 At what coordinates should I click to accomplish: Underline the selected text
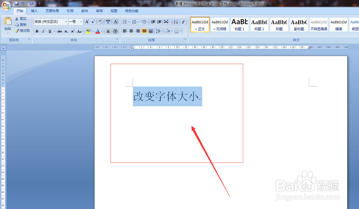(50, 32)
